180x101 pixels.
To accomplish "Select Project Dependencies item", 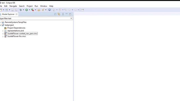I will pyautogui.click(x=16, y=28).
